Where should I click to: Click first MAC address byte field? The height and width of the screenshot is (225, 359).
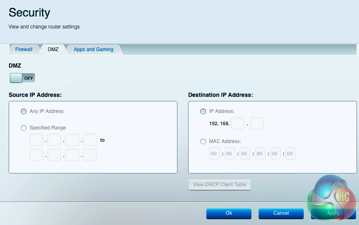214,153
